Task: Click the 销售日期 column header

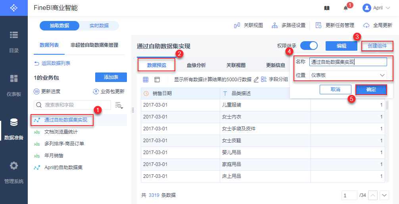Action: [x=180, y=93]
